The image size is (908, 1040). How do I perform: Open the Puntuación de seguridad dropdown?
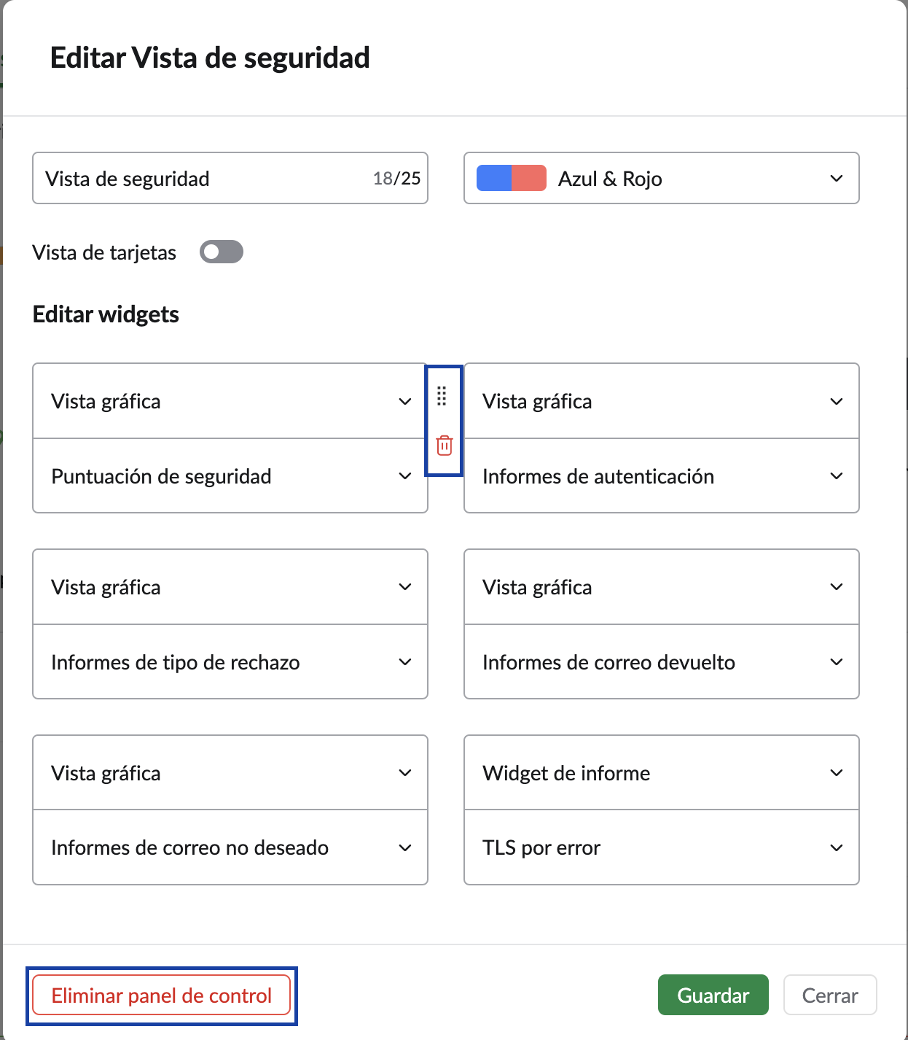click(406, 476)
